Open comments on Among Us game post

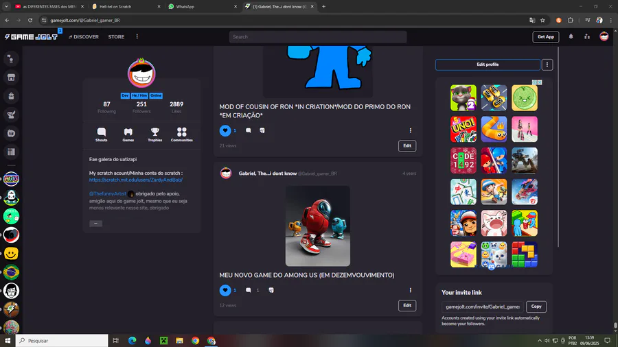click(249, 290)
